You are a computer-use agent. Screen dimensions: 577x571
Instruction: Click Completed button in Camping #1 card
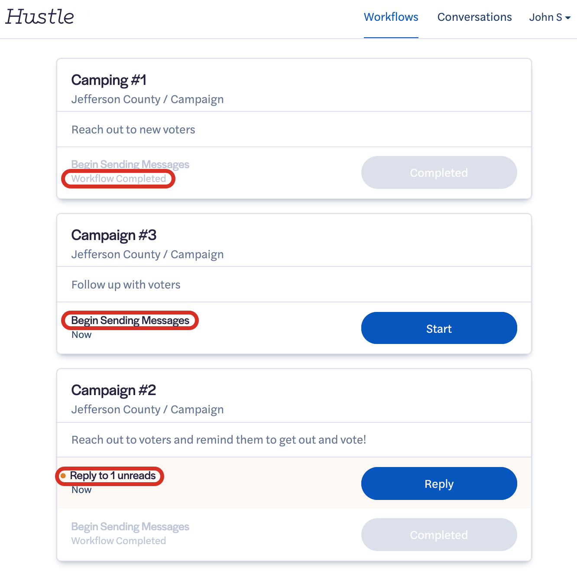439,172
